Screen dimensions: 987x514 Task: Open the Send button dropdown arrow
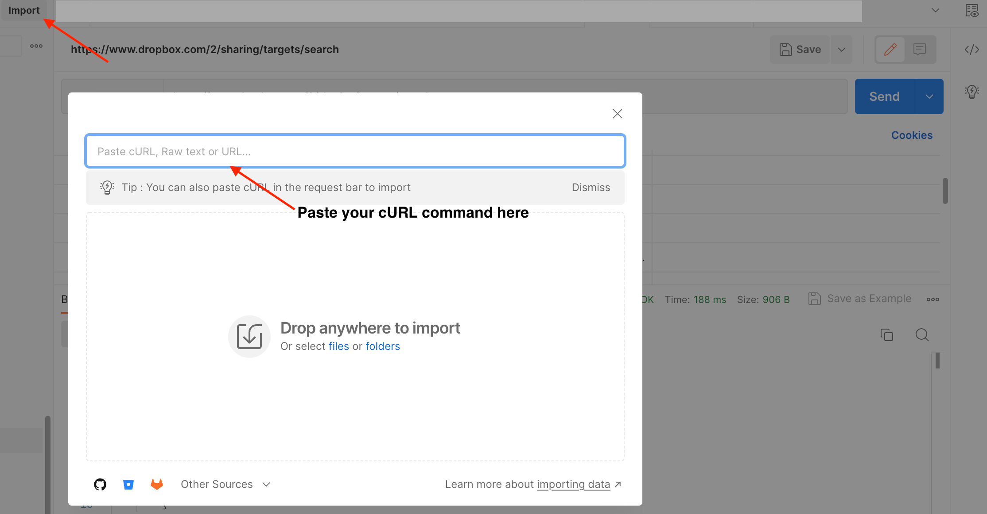[x=929, y=96]
